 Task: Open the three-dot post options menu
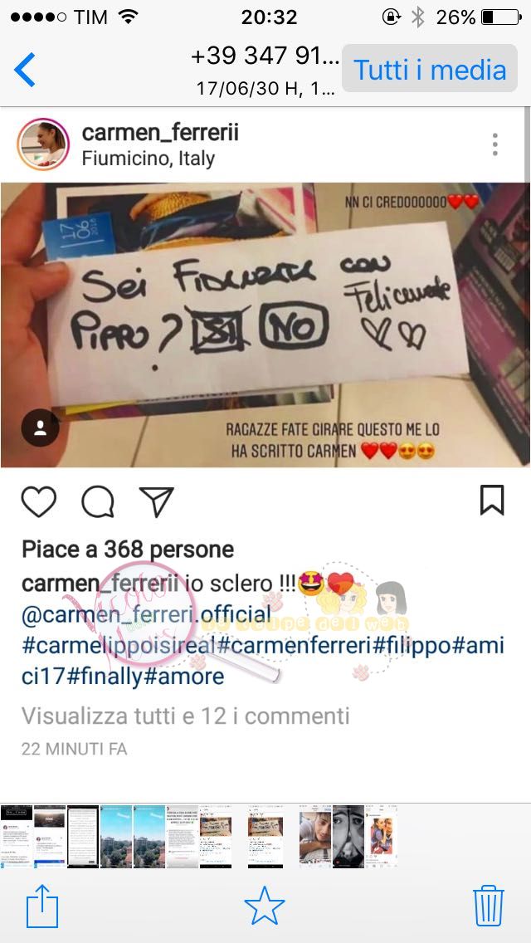(495, 144)
